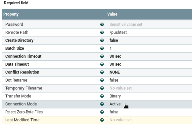Viewport: 192px width, 125px height.
Task: Change Connection Mode value Active
Action: 149,104
